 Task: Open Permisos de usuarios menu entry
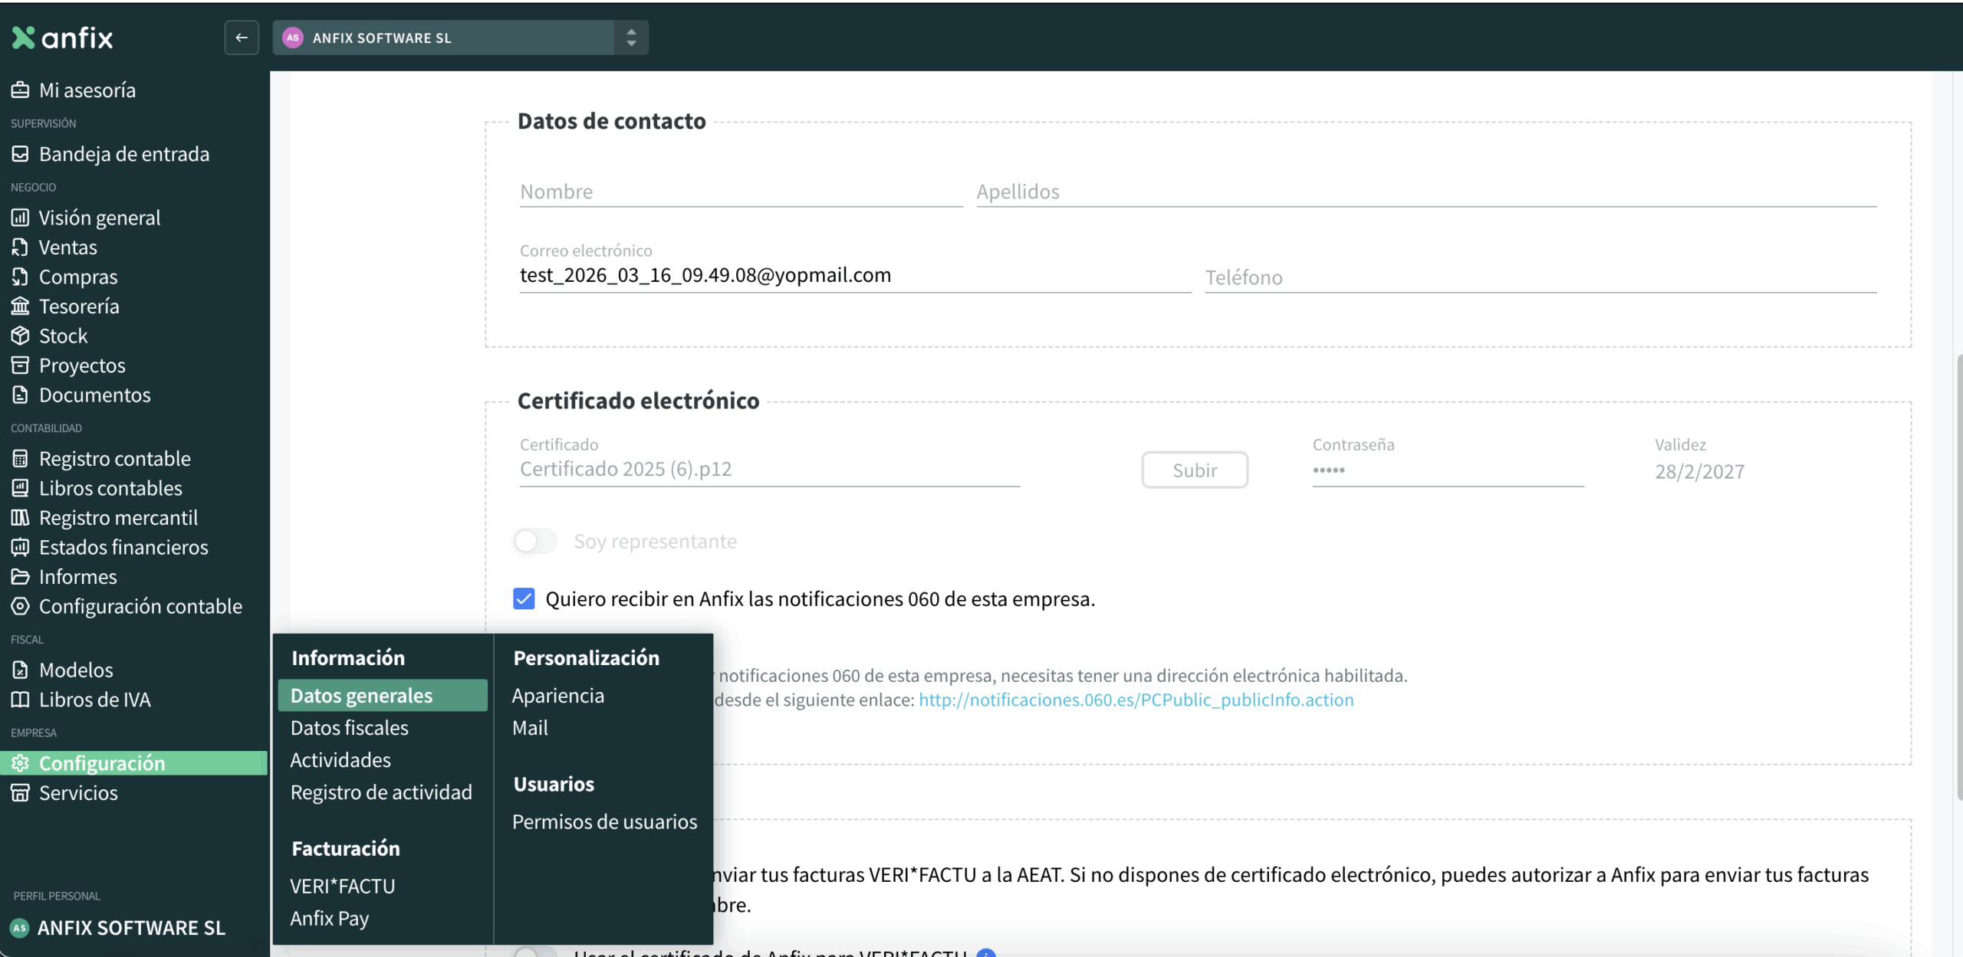[x=604, y=822]
